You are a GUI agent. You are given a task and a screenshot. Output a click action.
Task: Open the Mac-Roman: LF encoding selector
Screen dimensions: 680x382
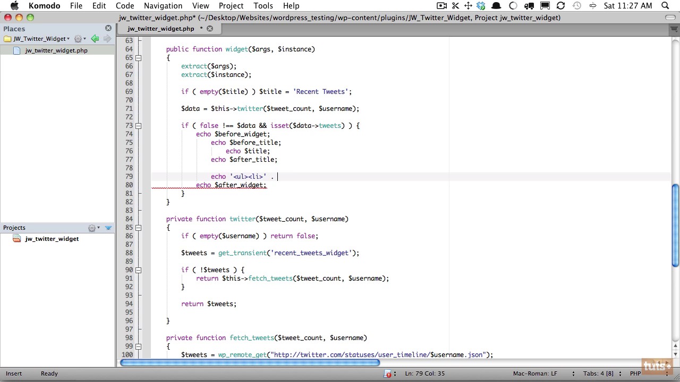535,374
